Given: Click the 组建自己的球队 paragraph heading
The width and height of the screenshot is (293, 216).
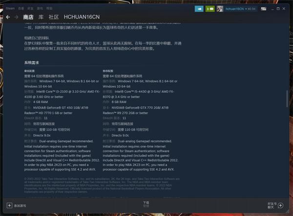Looking at the screenshot, I should (x=37, y=38).
